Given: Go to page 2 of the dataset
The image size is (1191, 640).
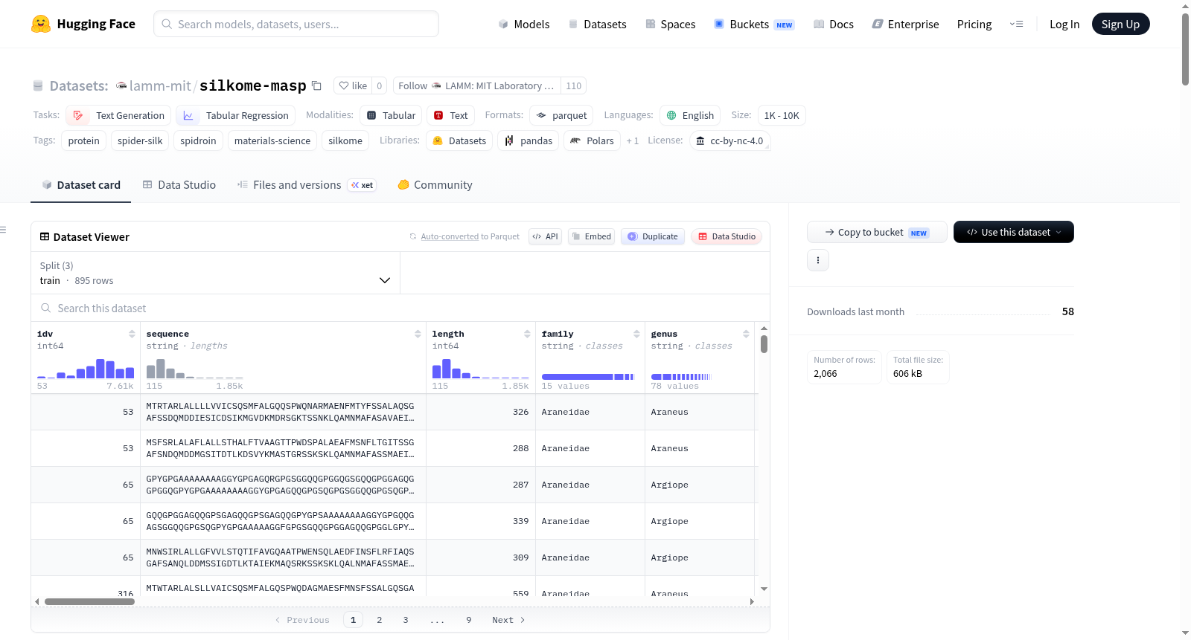Looking at the screenshot, I should point(380,620).
